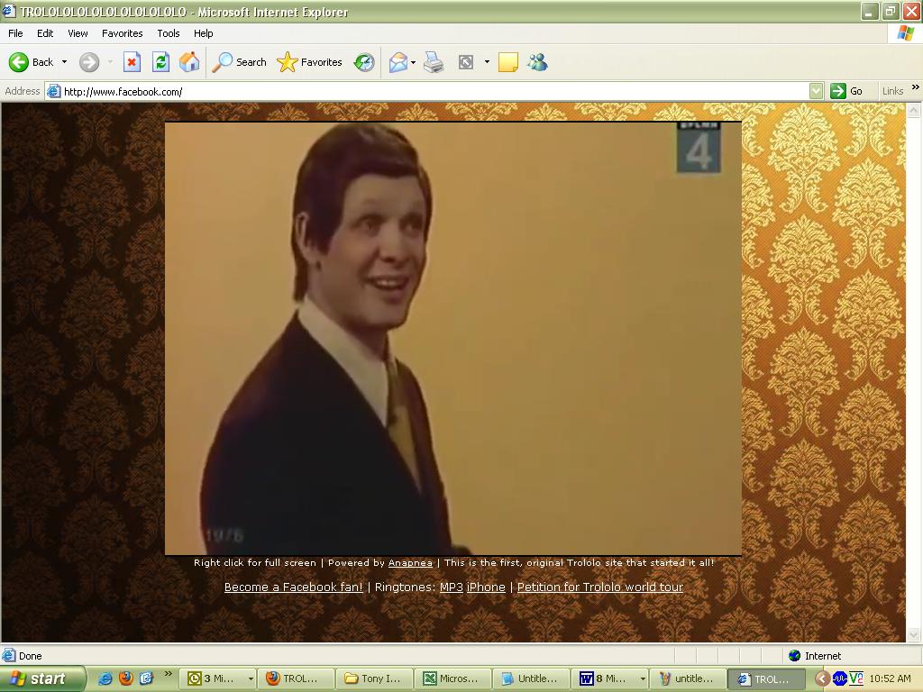Click the page scrollbar up arrow
The height and width of the screenshot is (692, 923).
pyautogui.click(x=914, y=110)
